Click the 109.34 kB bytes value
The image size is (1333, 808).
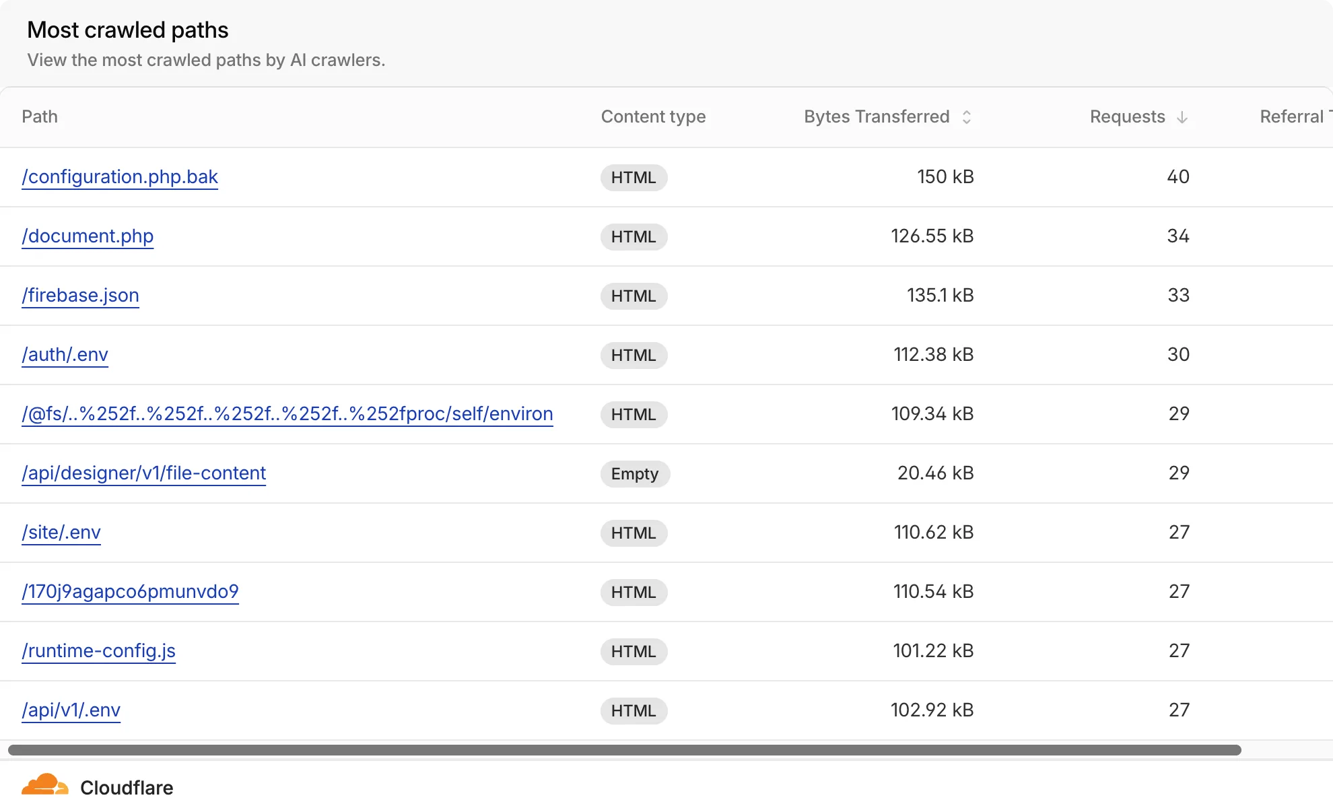tap(932, 414)
